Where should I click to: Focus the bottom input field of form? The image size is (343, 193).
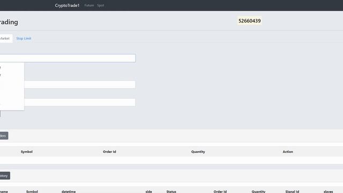(80, 102)
